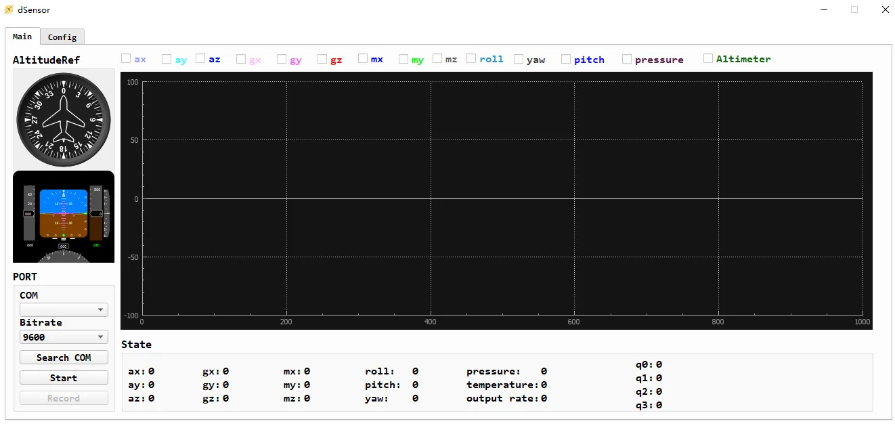Click the Start button

64,378
